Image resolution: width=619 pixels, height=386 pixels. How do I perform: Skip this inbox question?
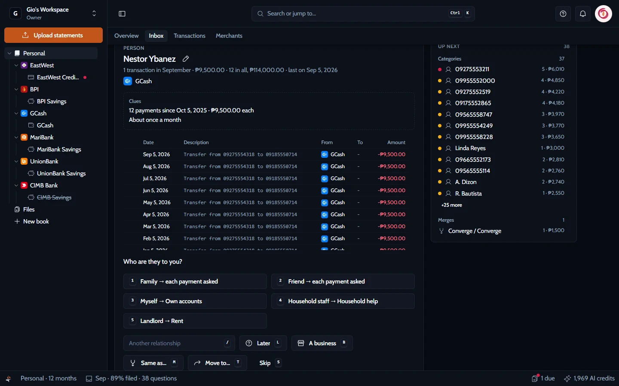pyautogui.click(x=270, y=363)
